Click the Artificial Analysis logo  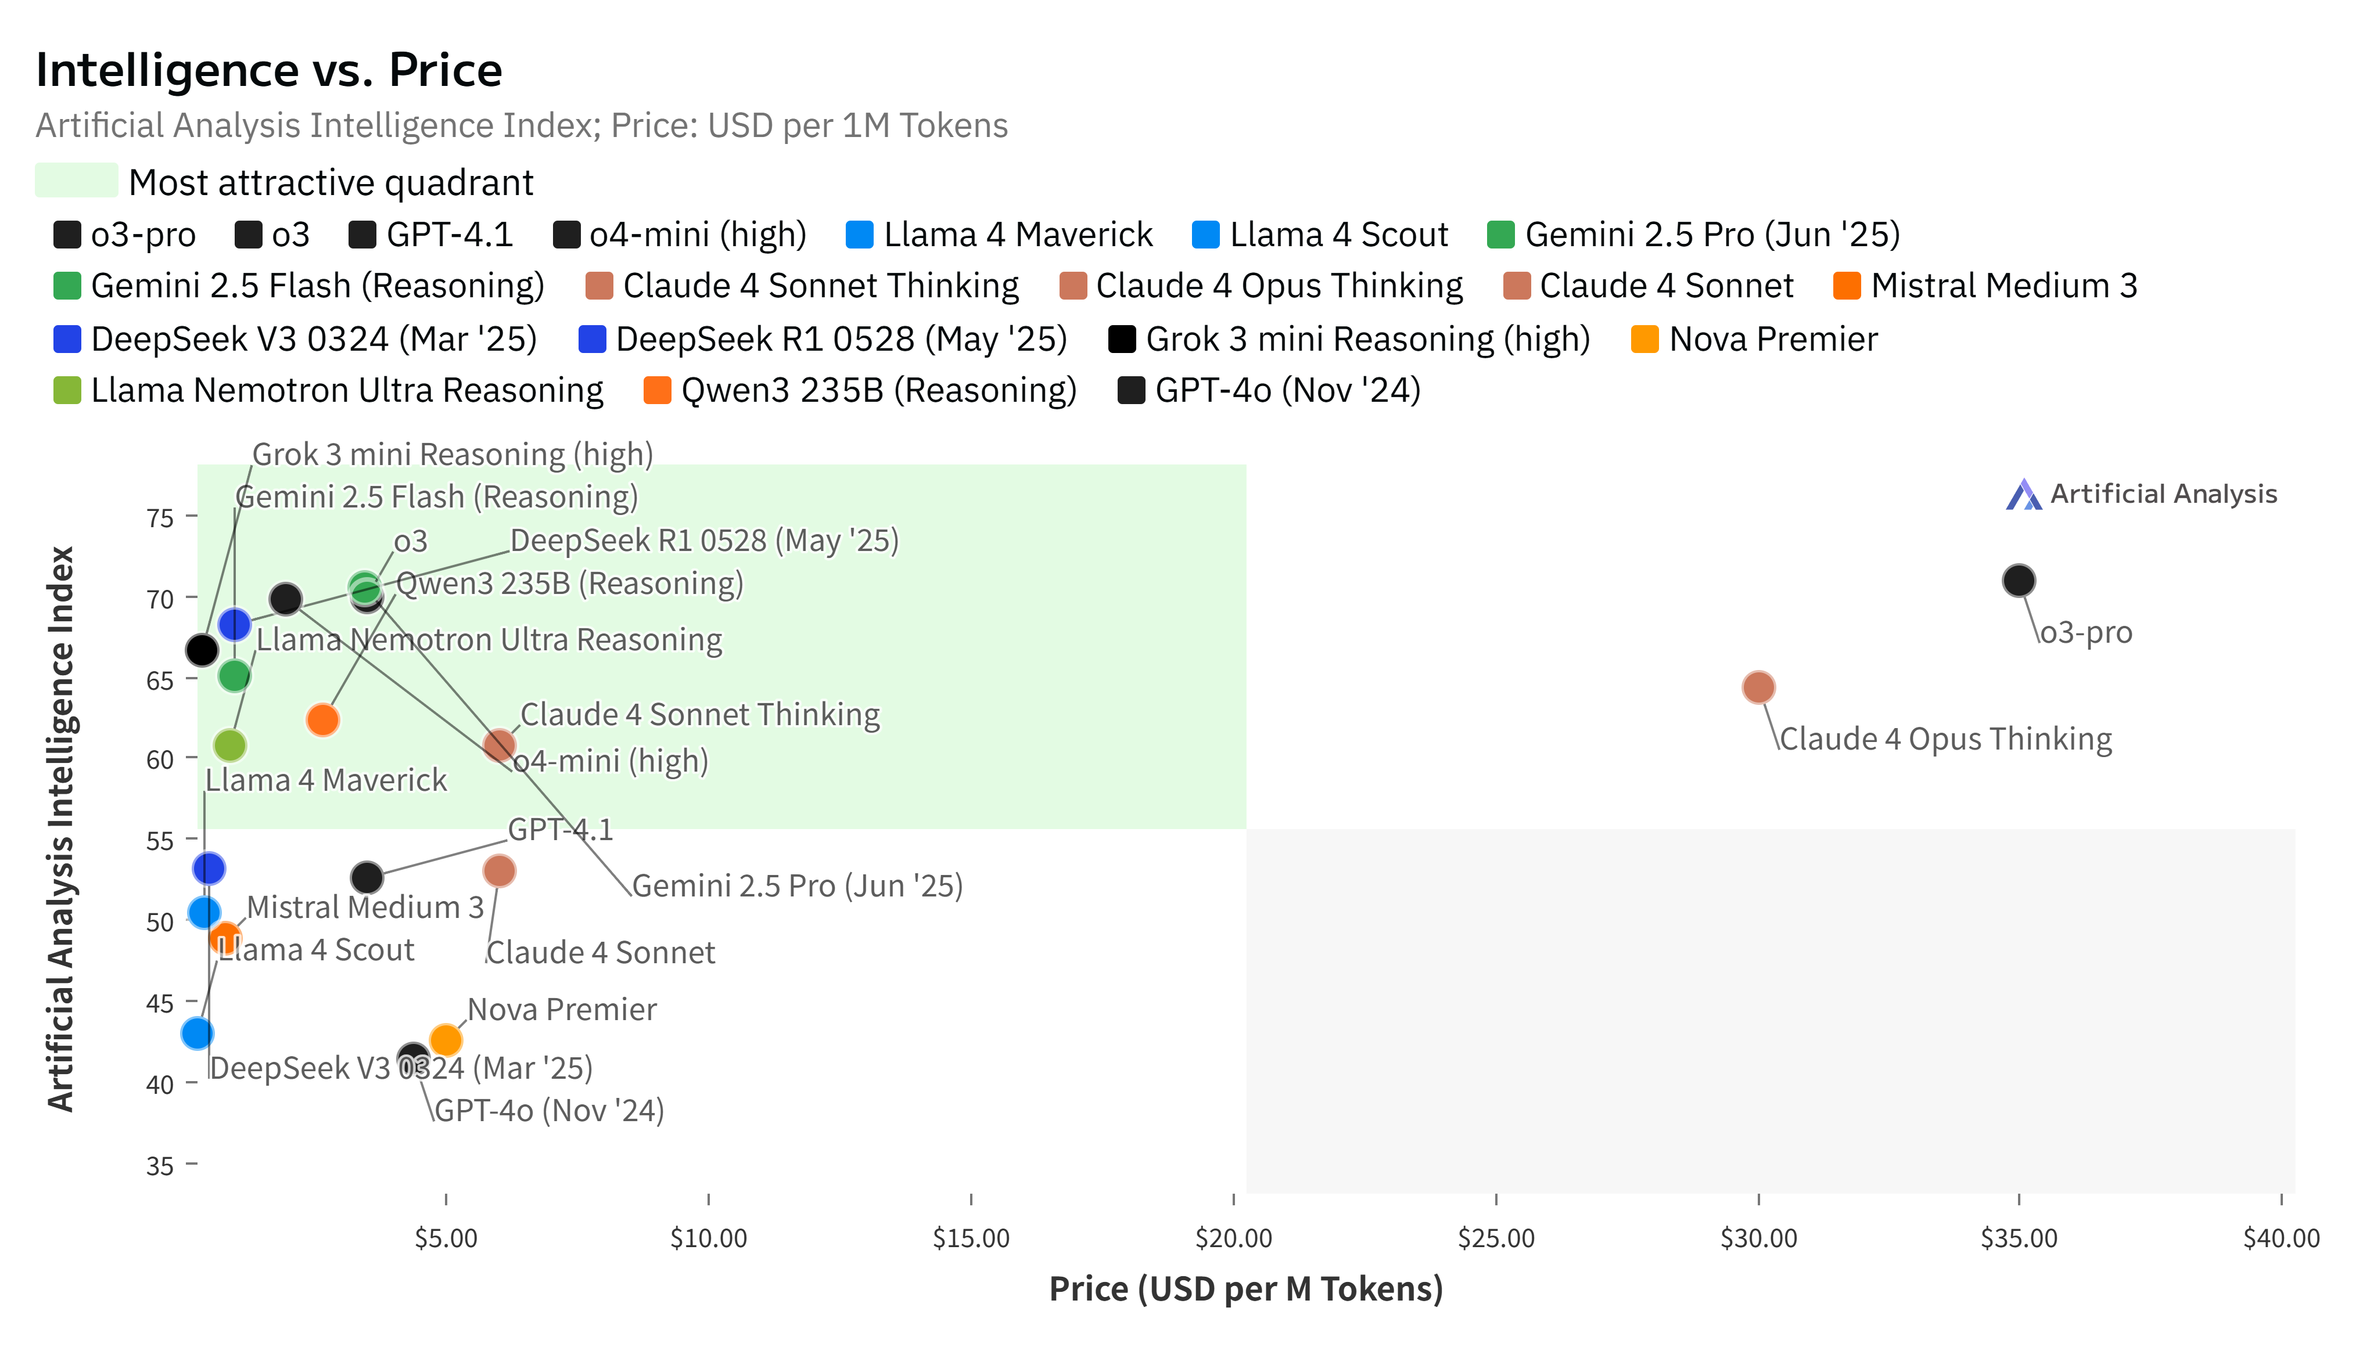pos(2141,494)
